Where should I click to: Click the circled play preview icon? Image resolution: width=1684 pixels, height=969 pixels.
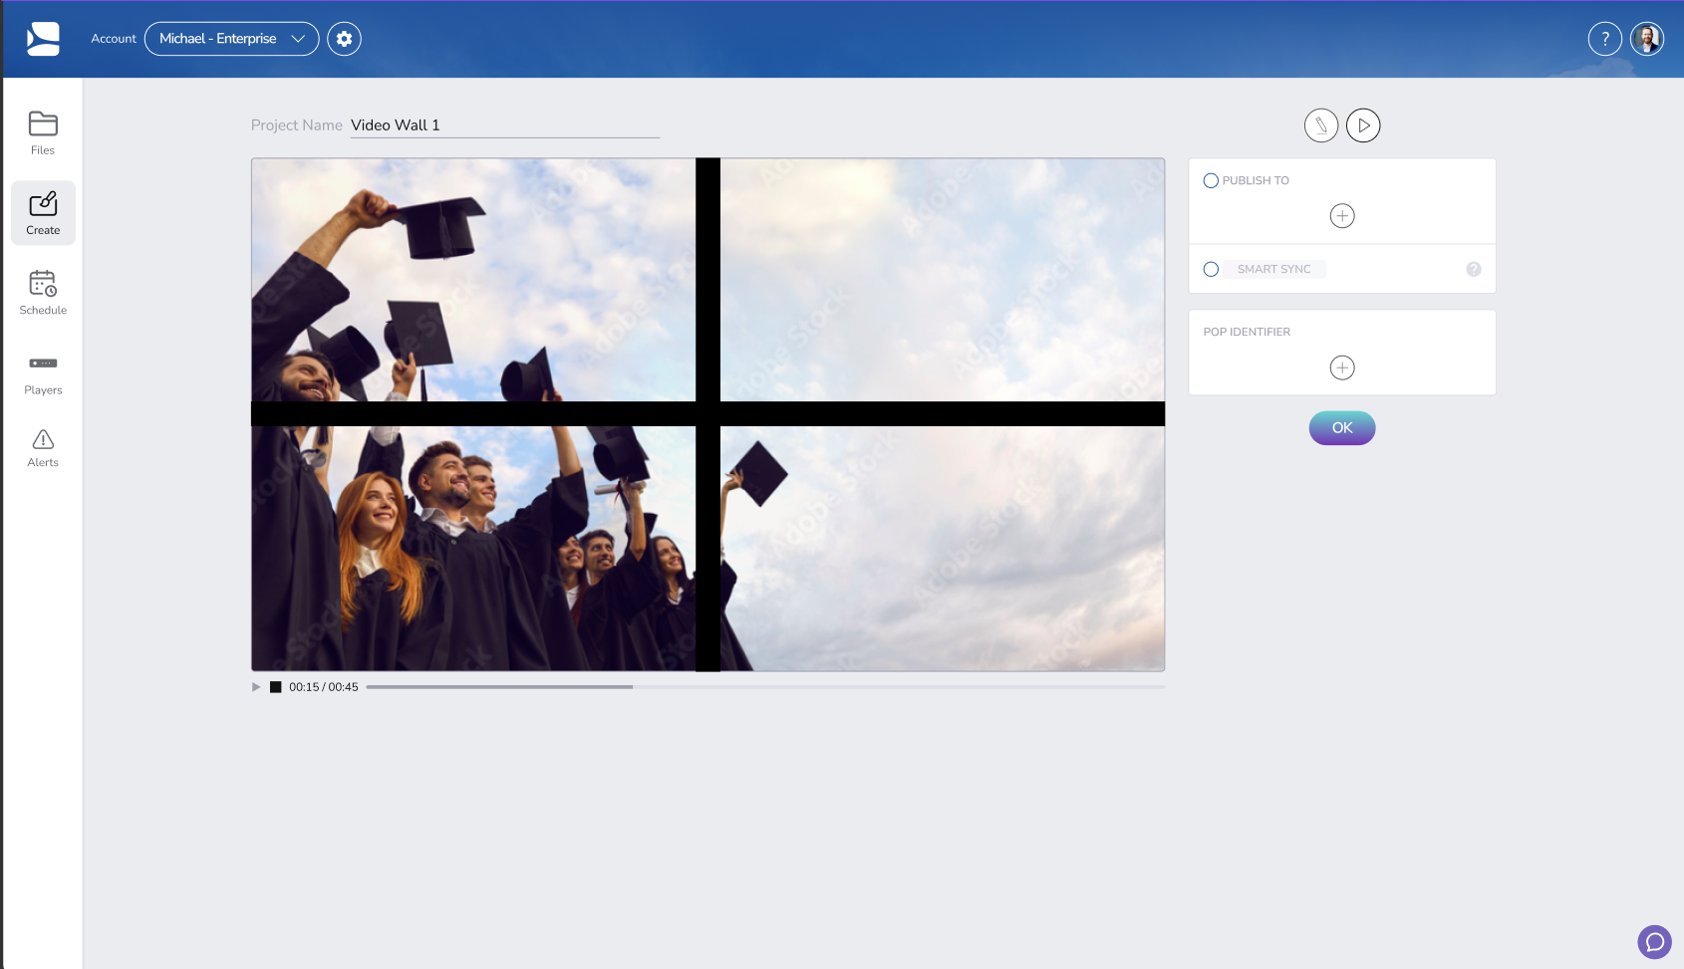click(1363, 125)
